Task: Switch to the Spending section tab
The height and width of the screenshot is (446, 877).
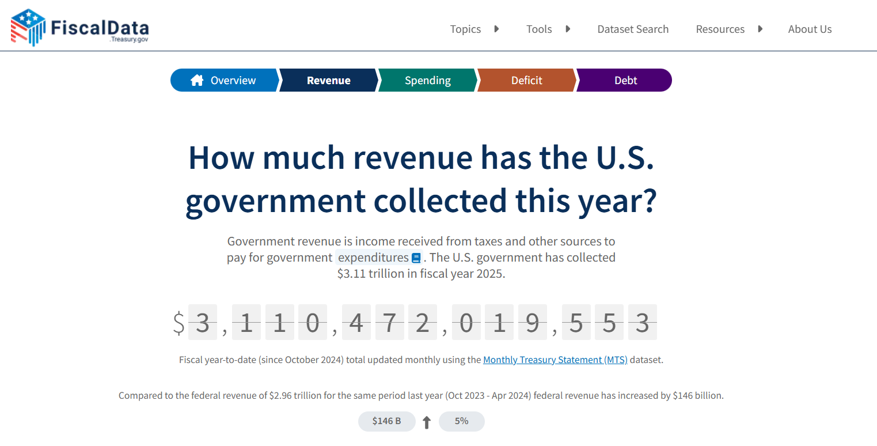Action: [427, 80]
